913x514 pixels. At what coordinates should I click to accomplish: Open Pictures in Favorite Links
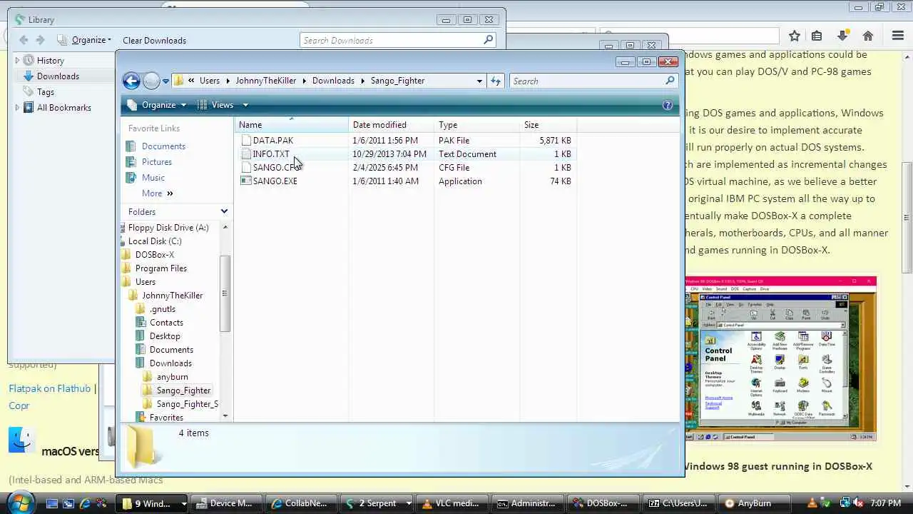pos(156,162)
